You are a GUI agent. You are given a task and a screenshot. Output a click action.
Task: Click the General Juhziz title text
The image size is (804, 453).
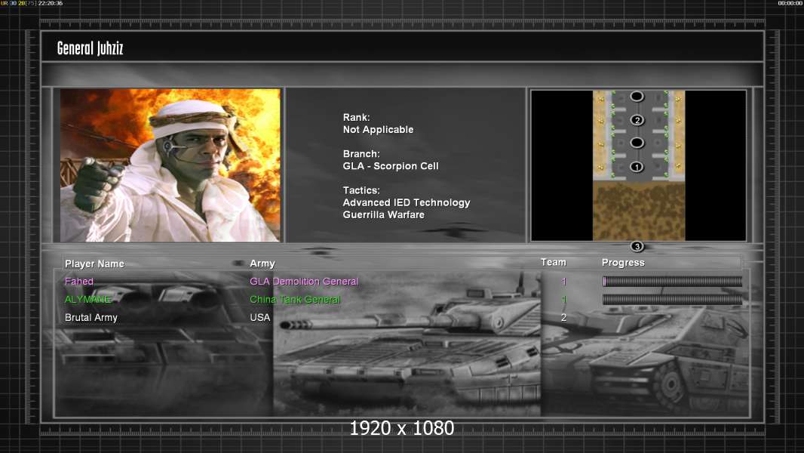coord(90,49)
